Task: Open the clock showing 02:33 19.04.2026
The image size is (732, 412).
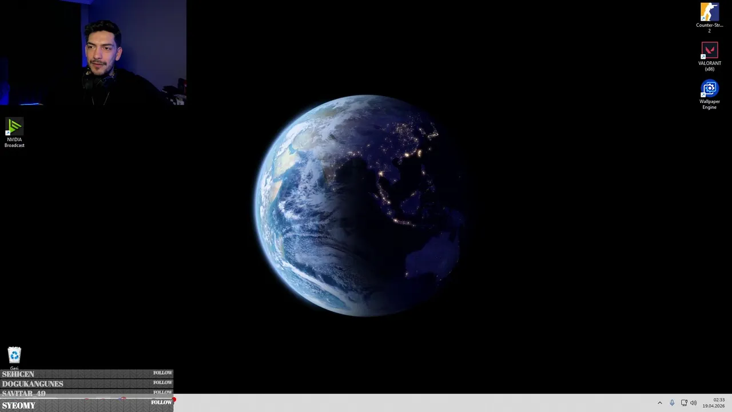Action: (714, 403)
